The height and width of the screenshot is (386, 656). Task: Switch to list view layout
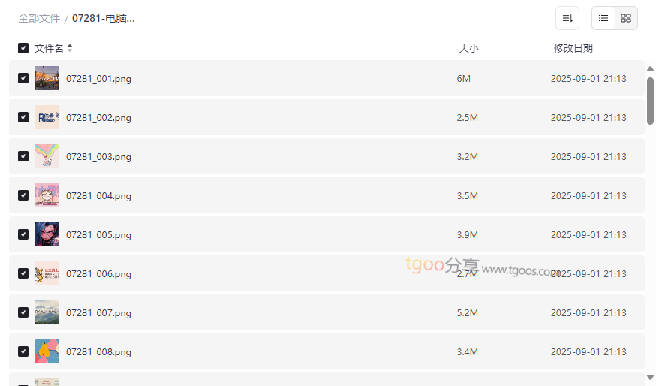click(603, 18)
